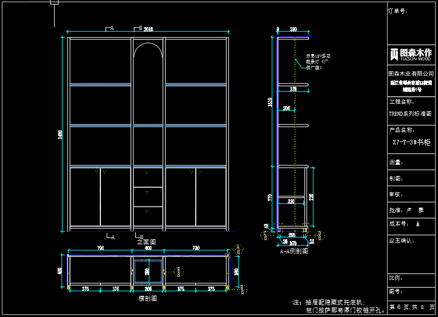Select the 1610 height dimension in side view

point(270,102)
